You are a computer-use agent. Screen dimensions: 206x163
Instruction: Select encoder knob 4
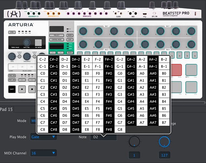(129, 31)
